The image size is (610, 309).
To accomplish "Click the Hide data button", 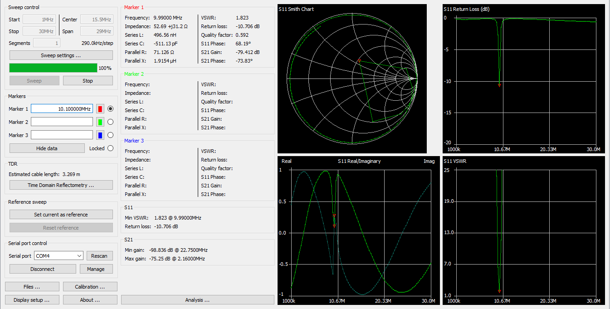I will (47, 148).
